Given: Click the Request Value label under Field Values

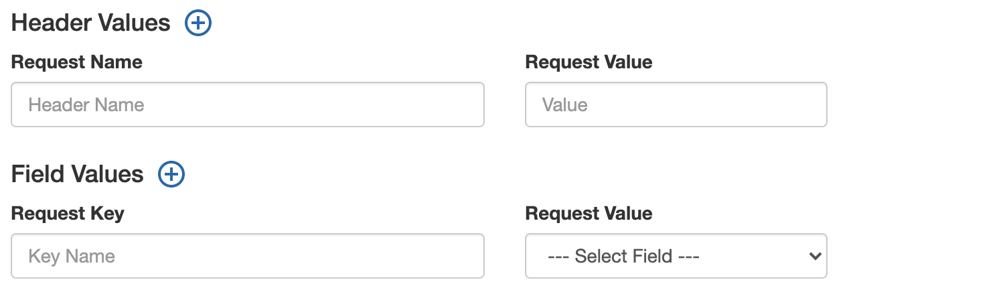Looking at the screenshot, I should 589,214.
